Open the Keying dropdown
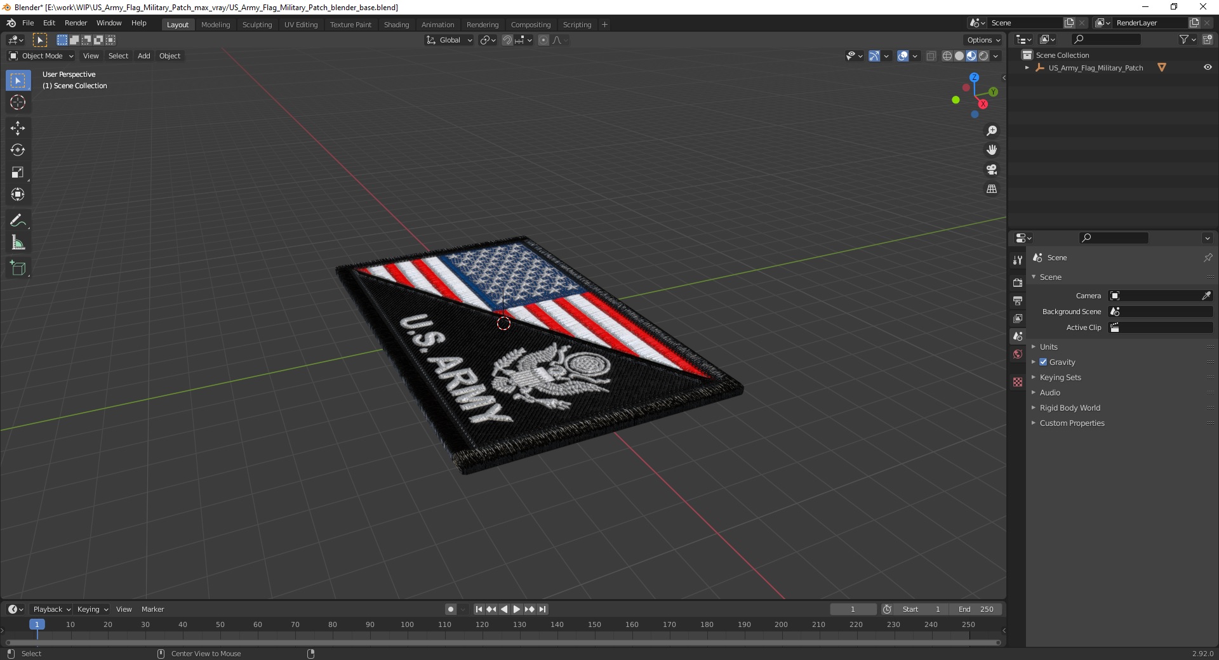Screen dimensions: 1219x660 click(x=92, y=609)
